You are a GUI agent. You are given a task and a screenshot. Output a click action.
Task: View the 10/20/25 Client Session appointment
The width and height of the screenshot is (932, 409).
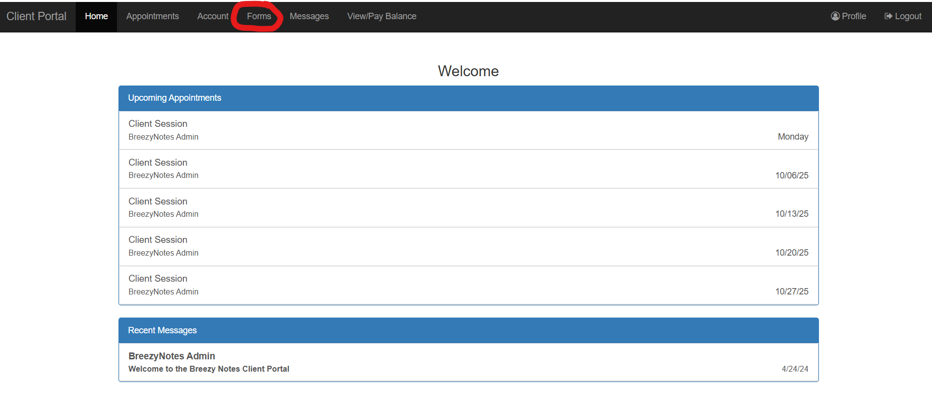point(468,246)
